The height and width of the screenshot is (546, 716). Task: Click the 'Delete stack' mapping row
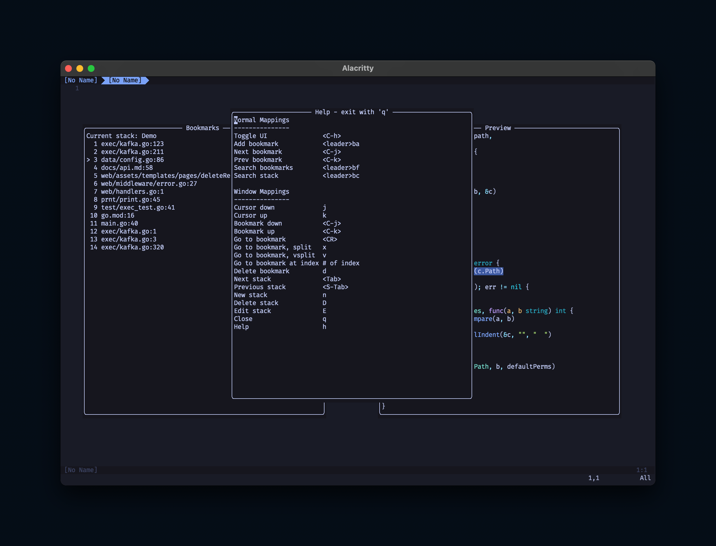point(256,303)
